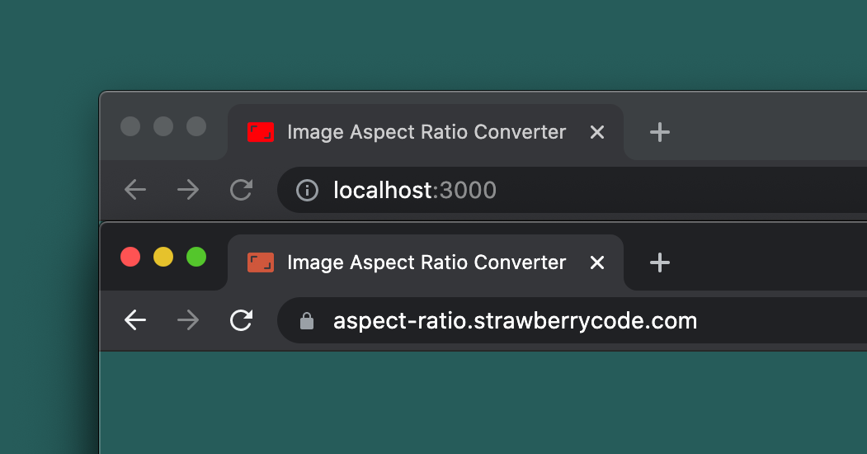
Task: Close the Image Aspect Ratio Converter tab on strawberrycode
Action: [x=597, y=262]
